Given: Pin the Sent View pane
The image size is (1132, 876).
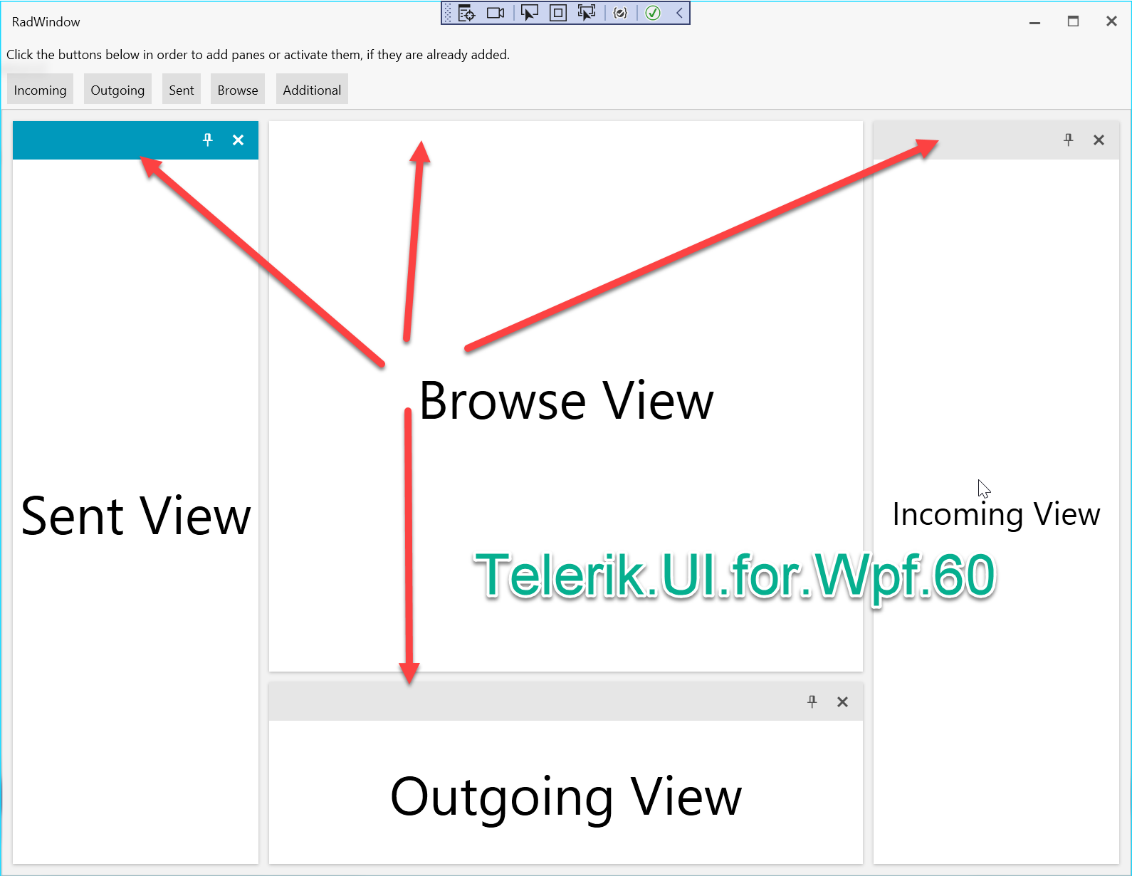Looking at the screenshot, I should [208, 140].
